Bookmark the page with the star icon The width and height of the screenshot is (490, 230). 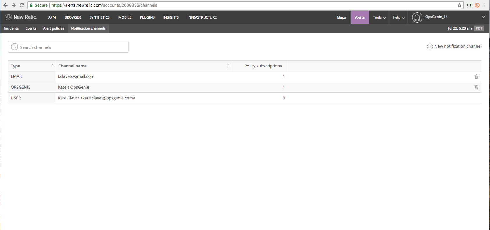pyautogui.click(x=459, y=5)
